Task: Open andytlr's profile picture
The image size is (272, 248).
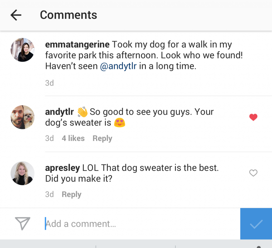Action: pyautogui.click(x=23, y=117)
